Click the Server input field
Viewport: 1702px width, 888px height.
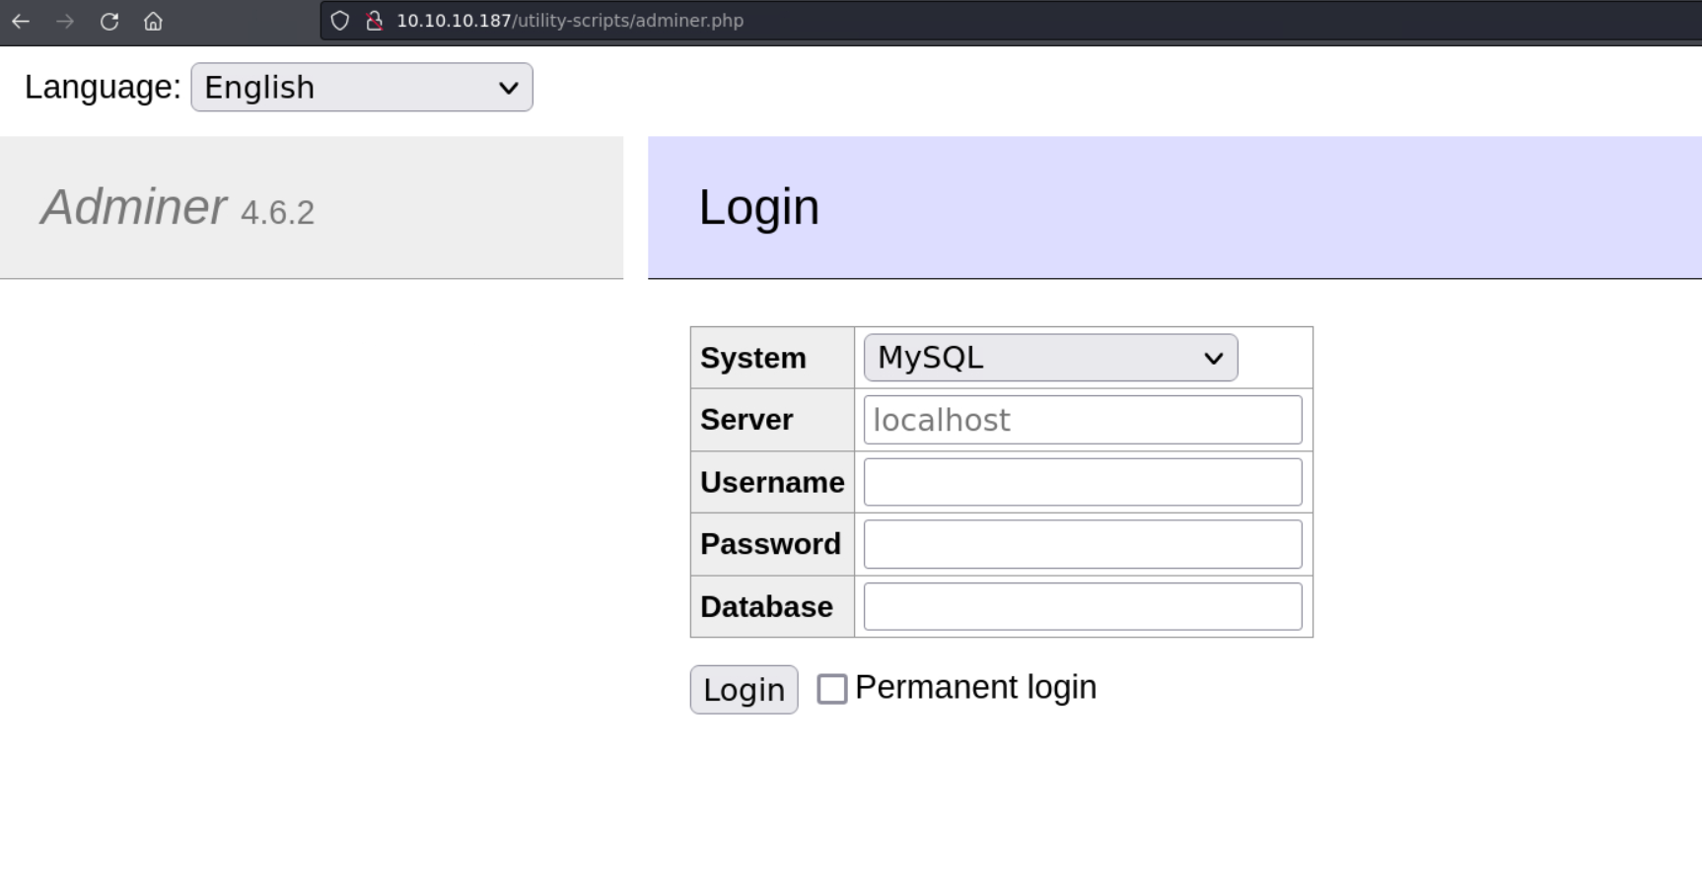[1083, 420]
